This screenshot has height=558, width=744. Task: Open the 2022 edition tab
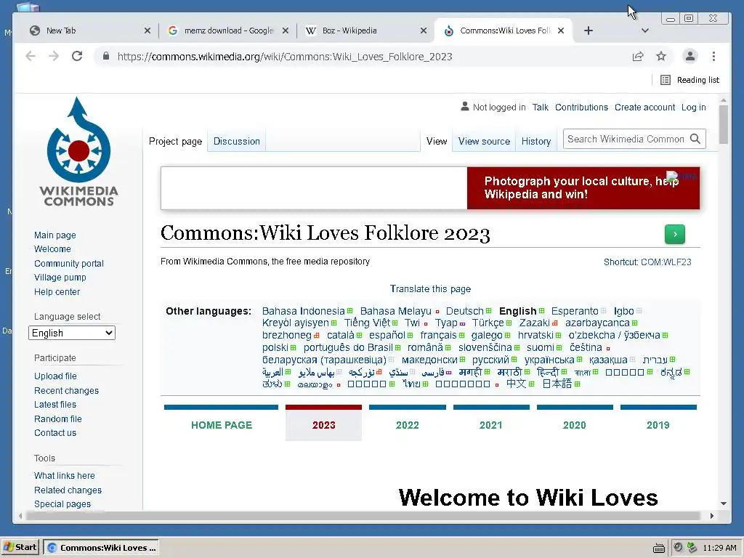pyautogui.click(x=407, y=422)
